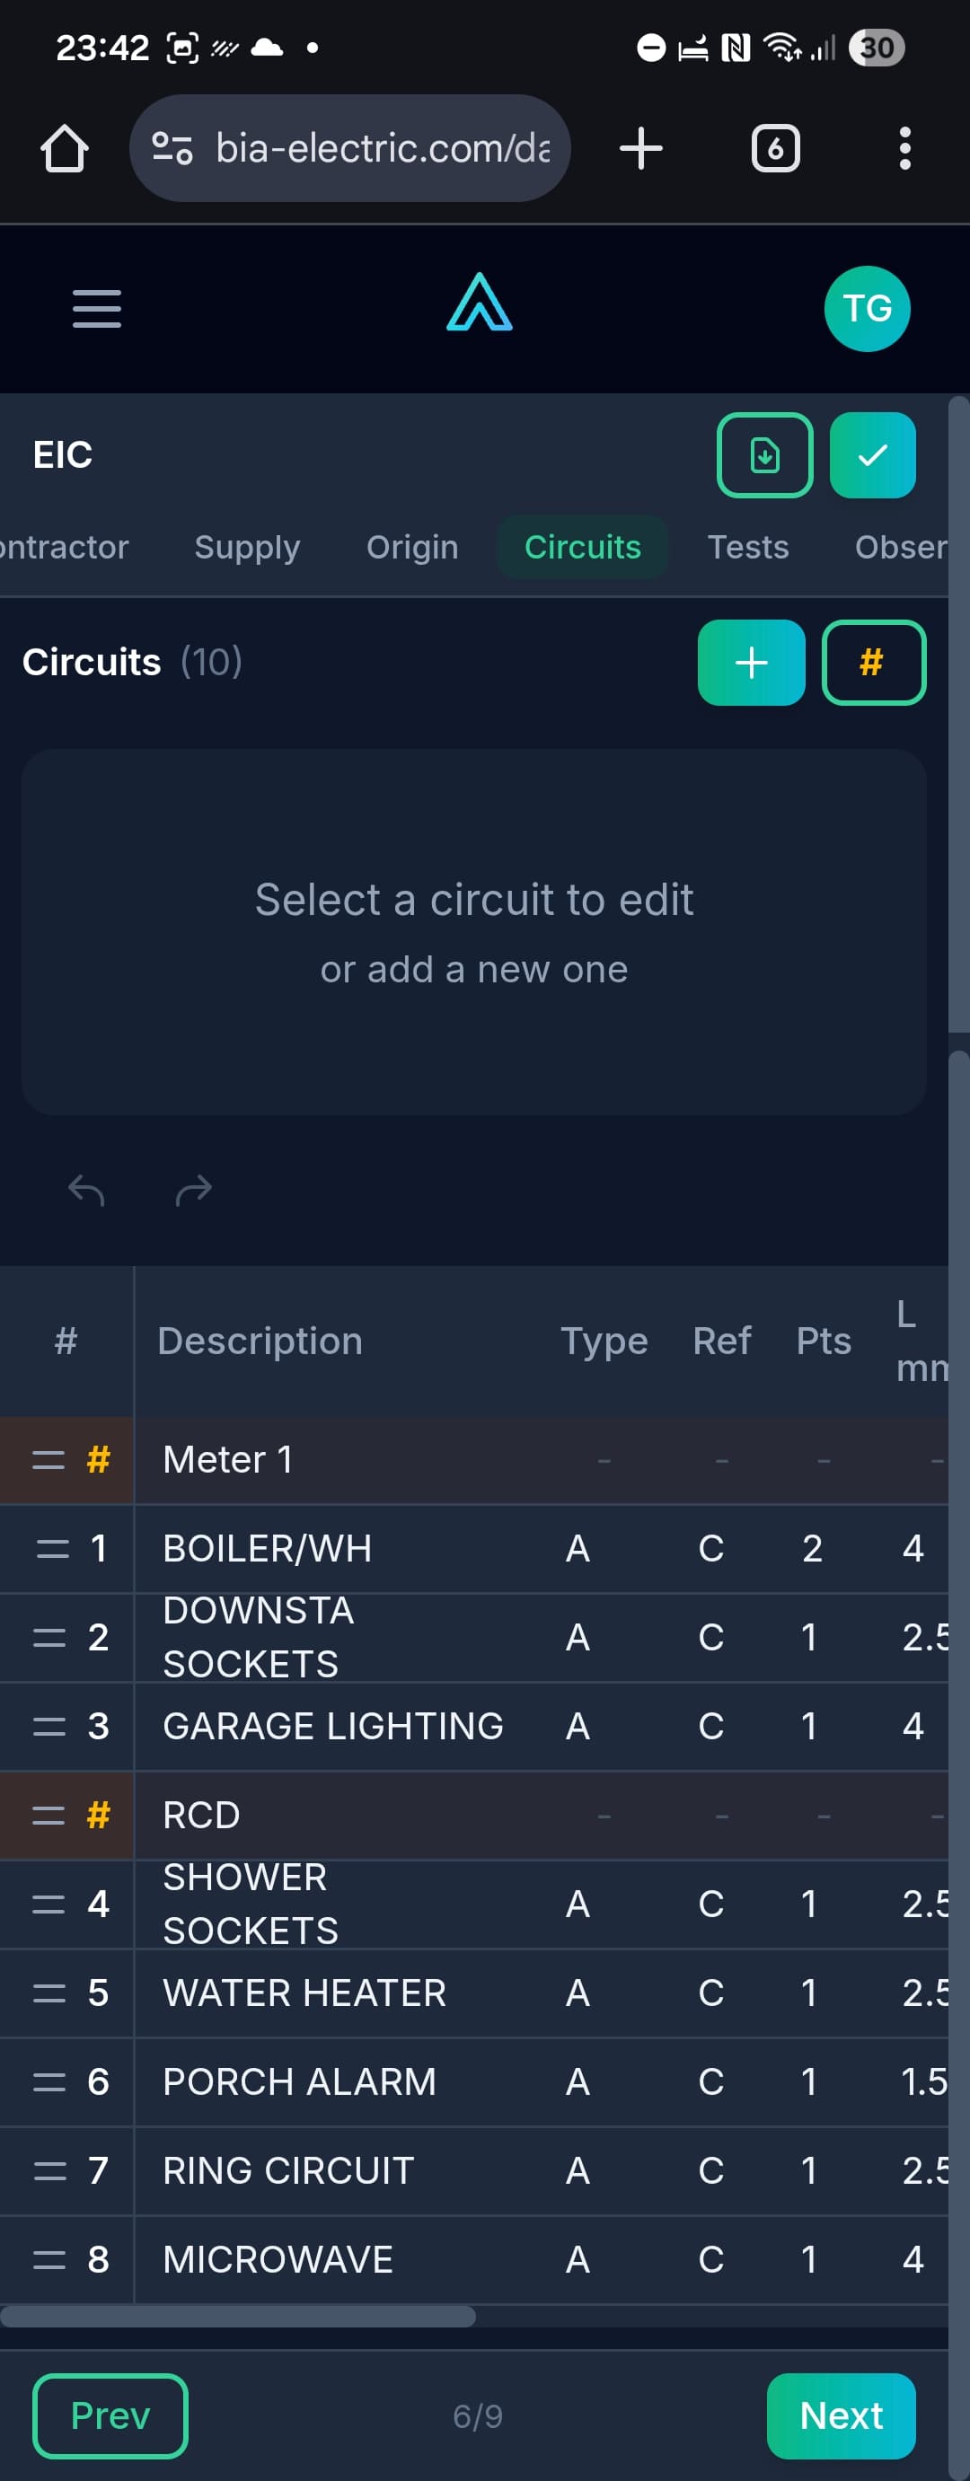Click the undo arrow
The image size is (970, 2481).
[87, 1192]
